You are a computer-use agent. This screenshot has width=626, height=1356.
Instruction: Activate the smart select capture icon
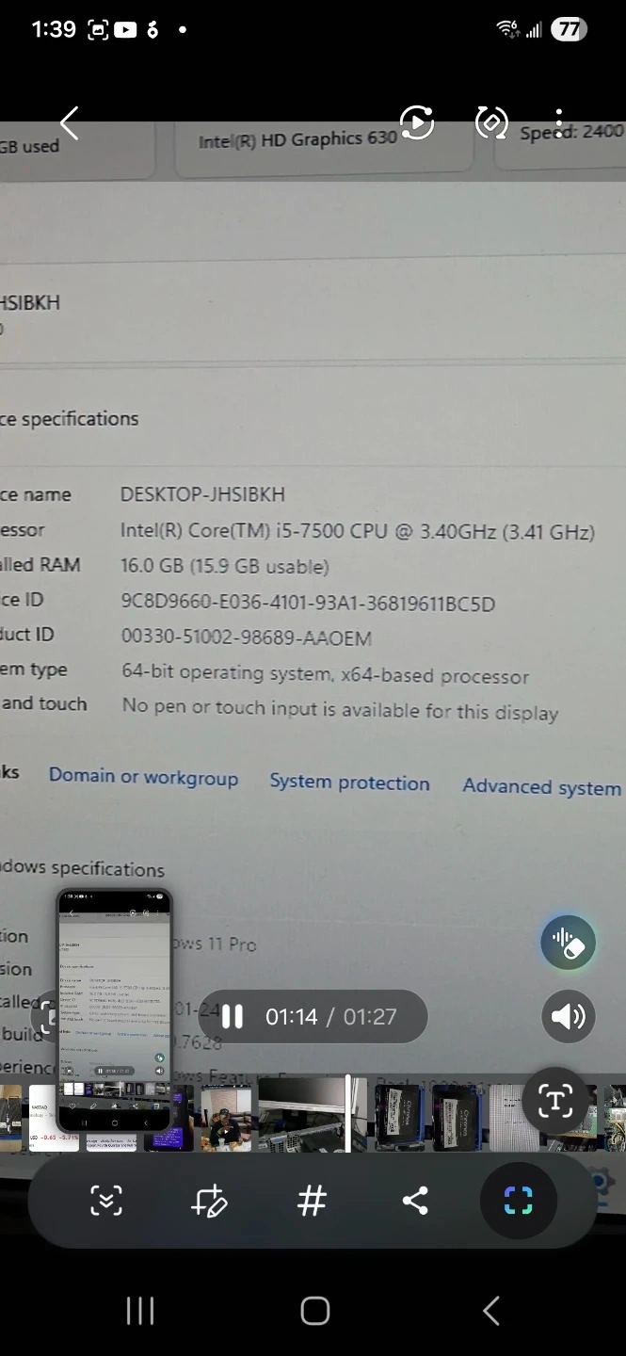(518, 1201)
